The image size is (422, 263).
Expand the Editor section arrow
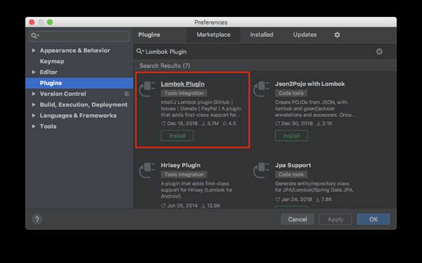click(x=33, y=72)
